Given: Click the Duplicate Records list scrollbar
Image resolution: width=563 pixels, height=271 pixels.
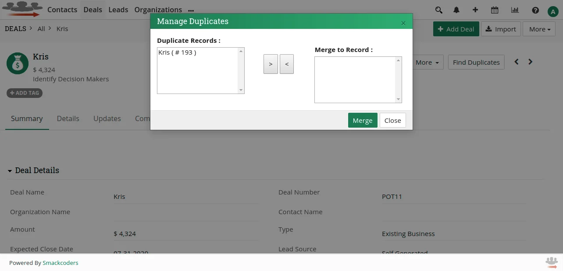Looking at the screenshot, I should (241, 70).
